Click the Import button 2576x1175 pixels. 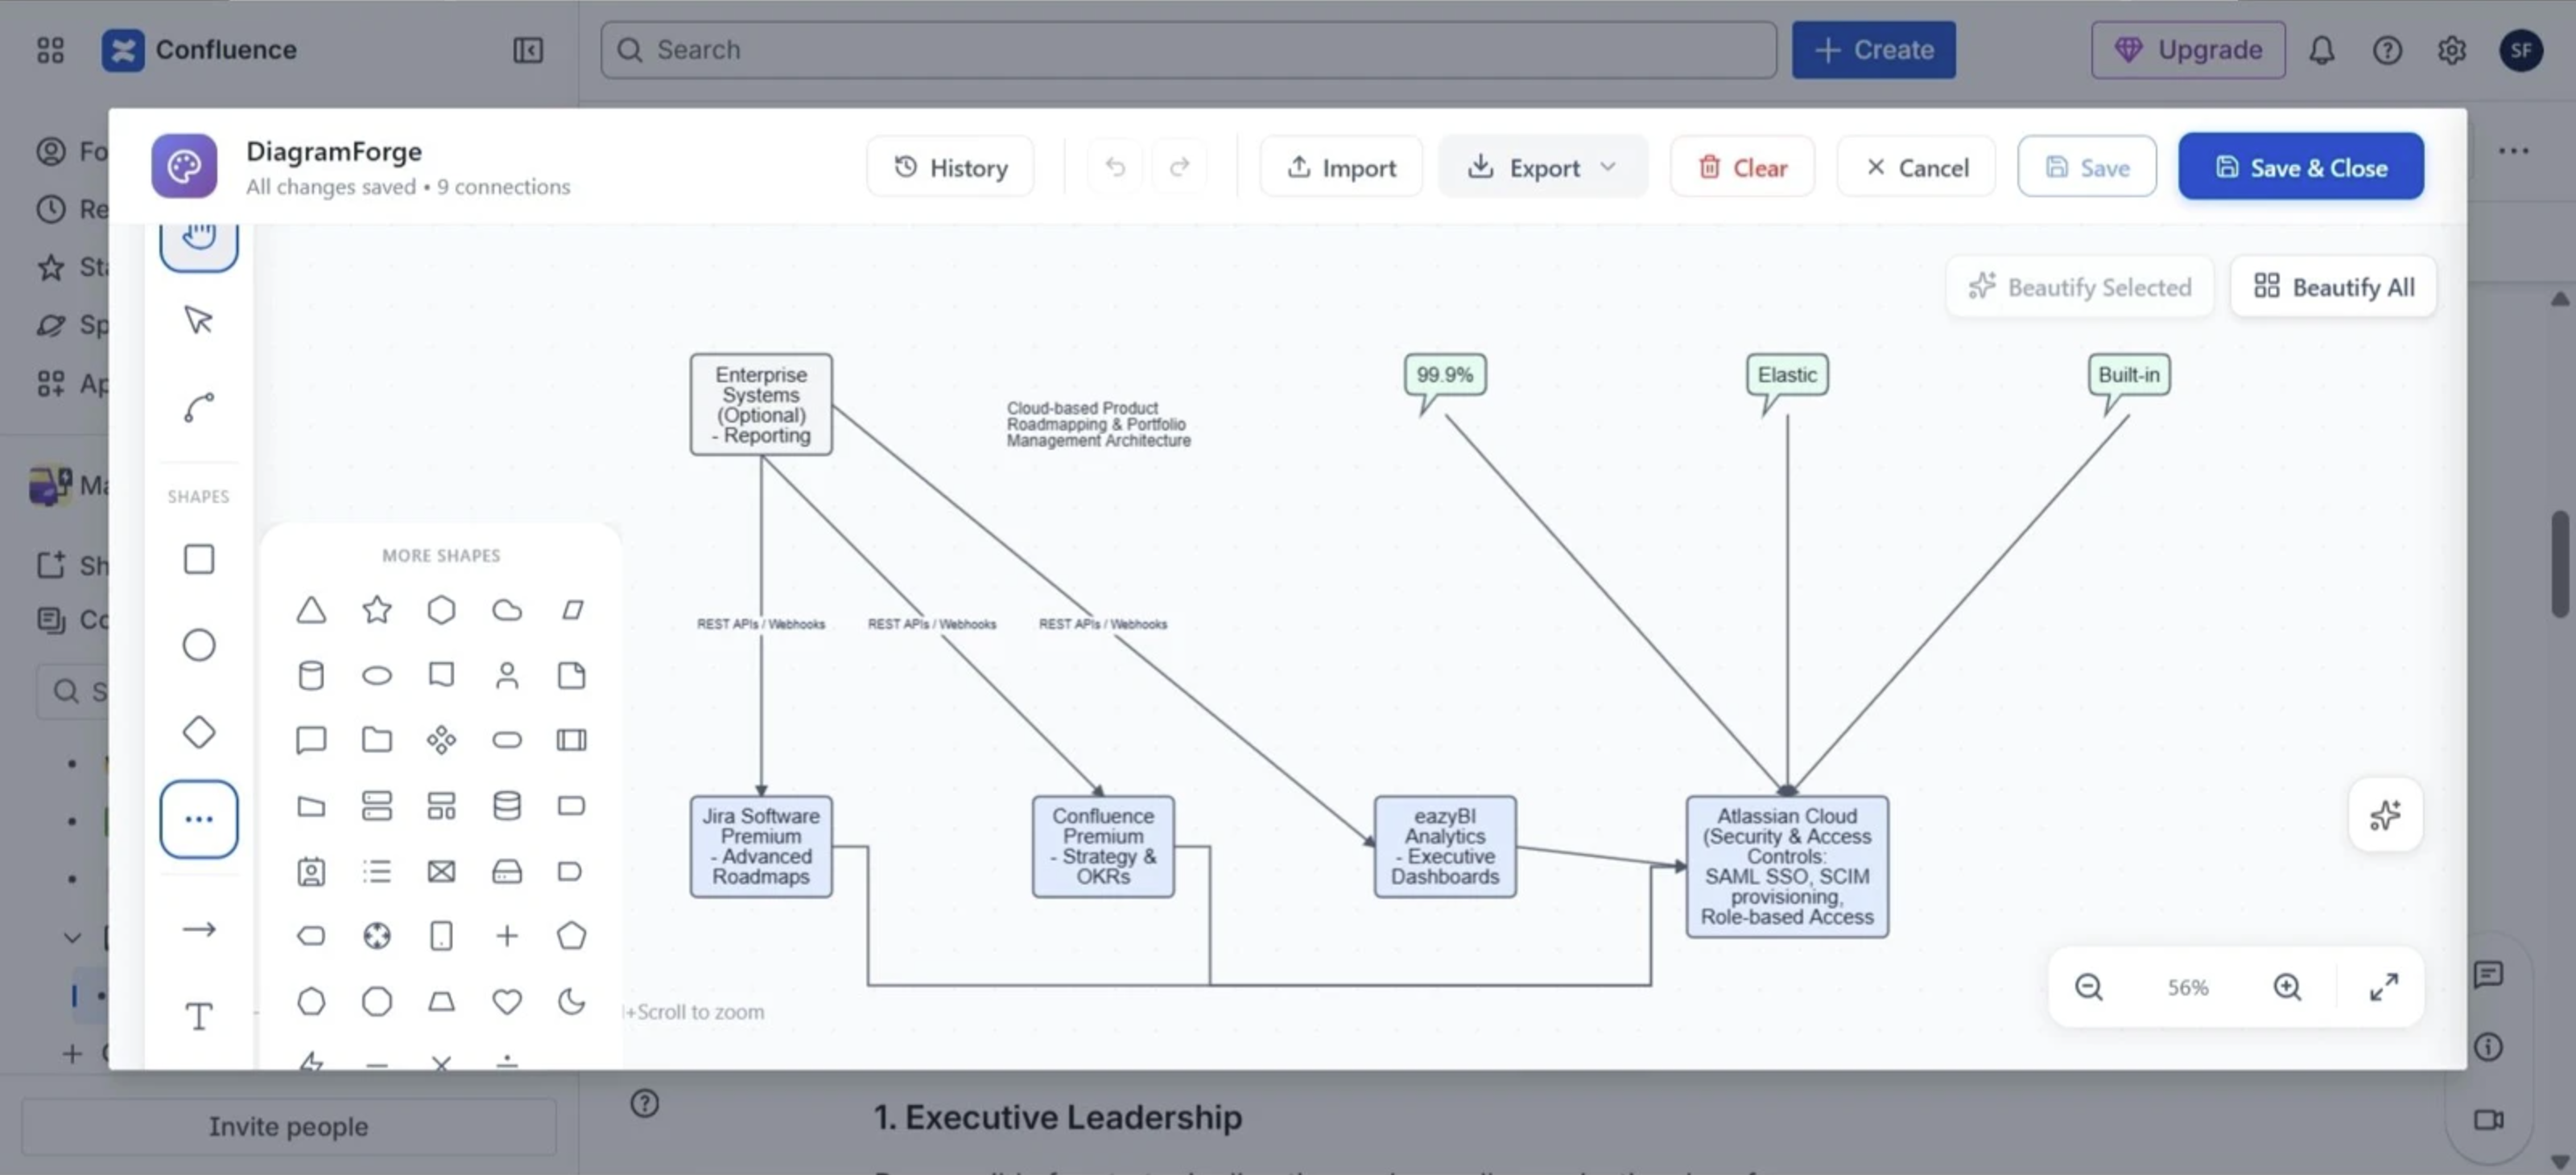click(1341, 166)
